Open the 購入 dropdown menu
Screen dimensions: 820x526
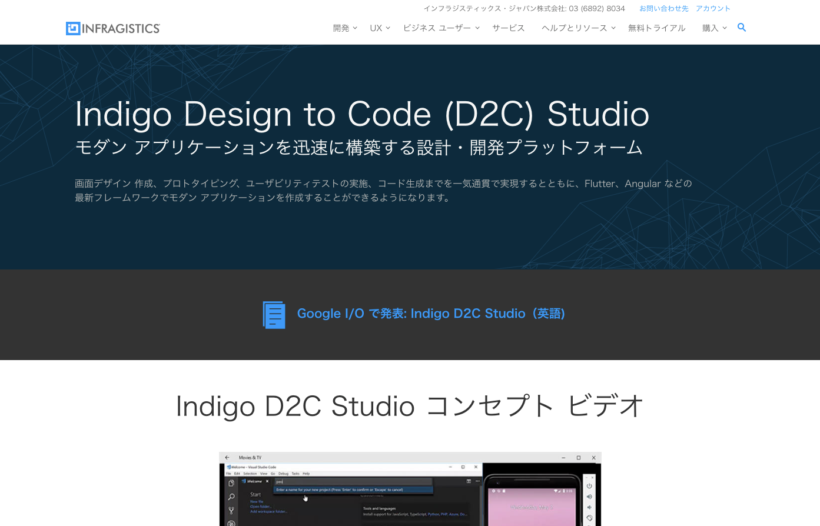point(714,28)
